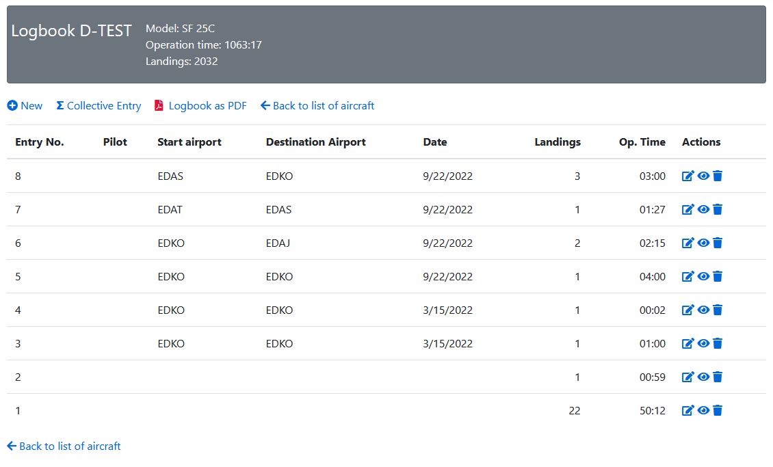The height and width of the screenshot is (467, 773).
Task: Go back to list of aircraft (top)
Action: [x=317, y=106]
